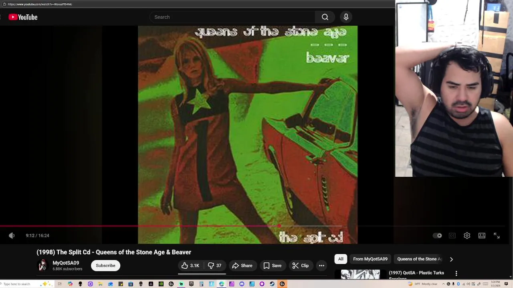
Task: Open Steam from the taskbar
Action: 272,284
